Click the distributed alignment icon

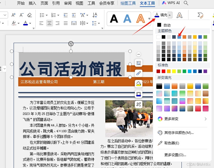pyautogui.click(x=74, y=23)
